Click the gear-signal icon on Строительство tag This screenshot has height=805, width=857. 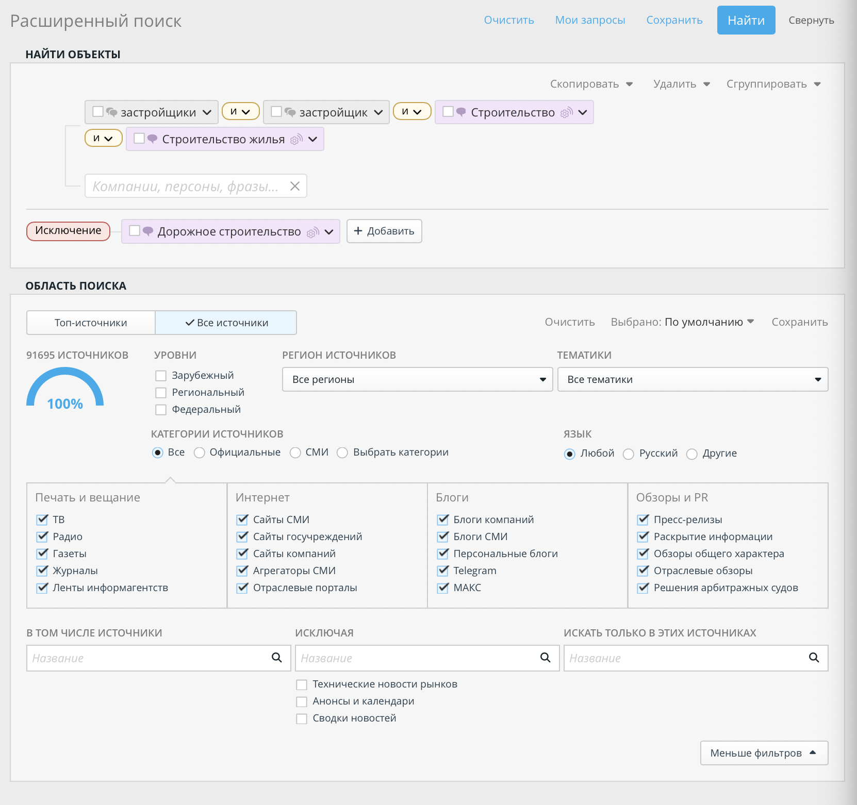(x=566, y=112)
